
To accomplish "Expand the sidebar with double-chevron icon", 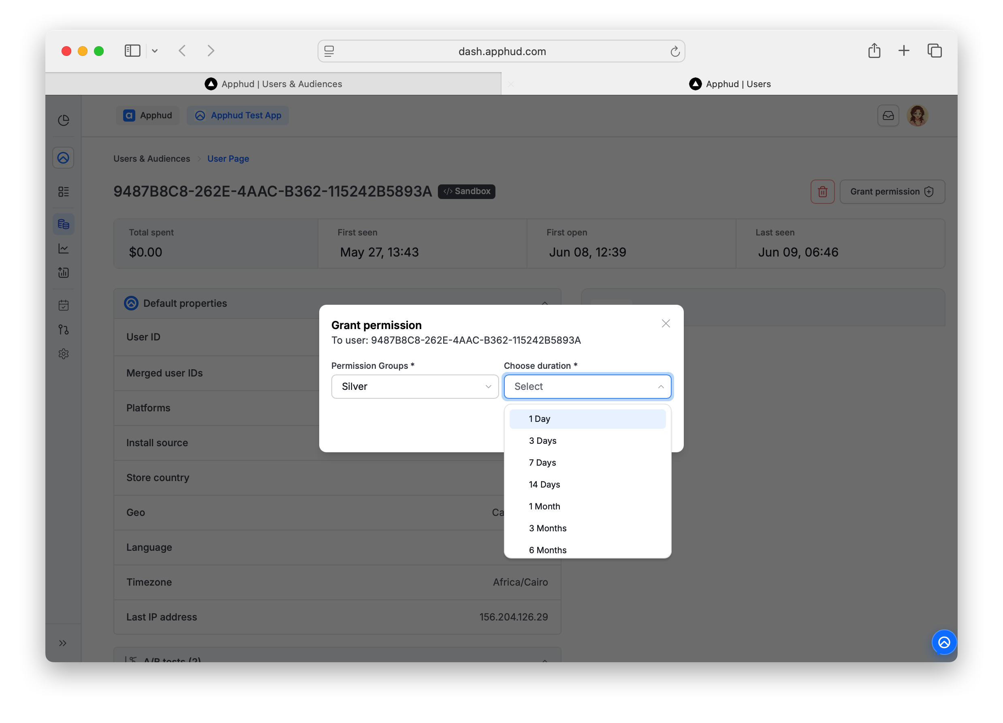I will pos(63,643).
